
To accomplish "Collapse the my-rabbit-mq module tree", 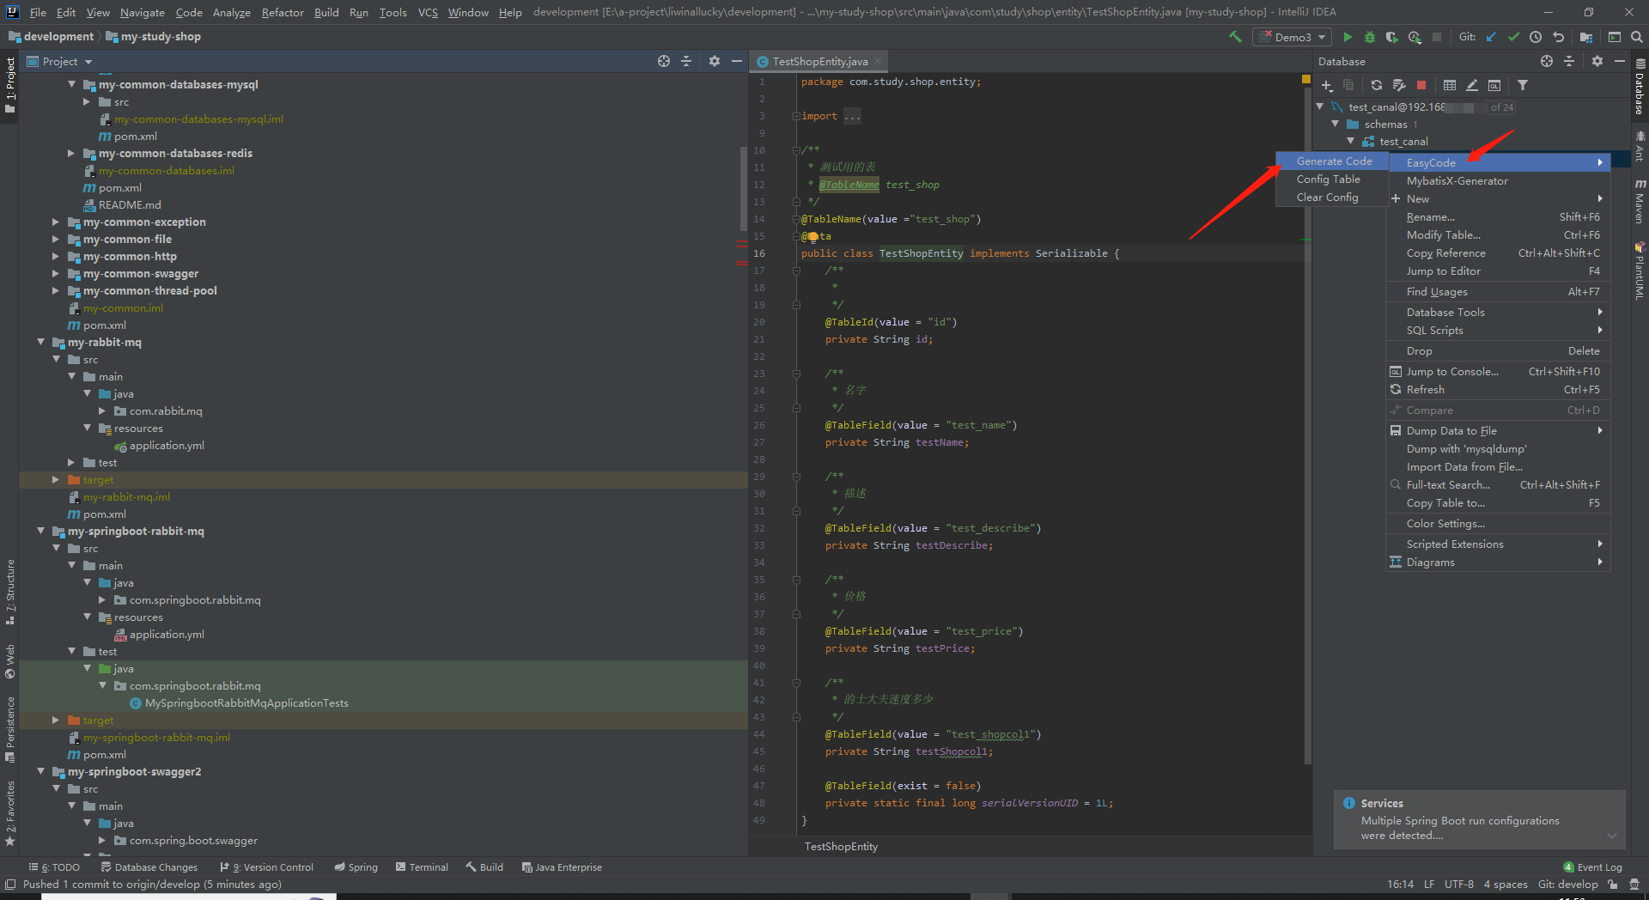I will [40, 343].
